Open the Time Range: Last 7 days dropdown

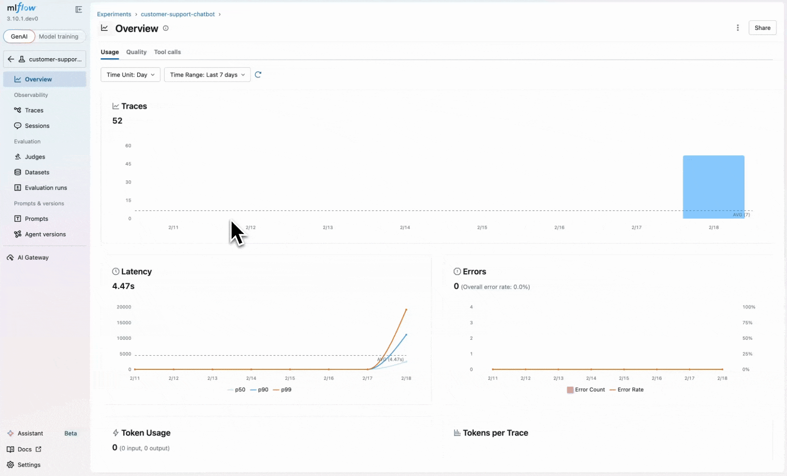207,75
